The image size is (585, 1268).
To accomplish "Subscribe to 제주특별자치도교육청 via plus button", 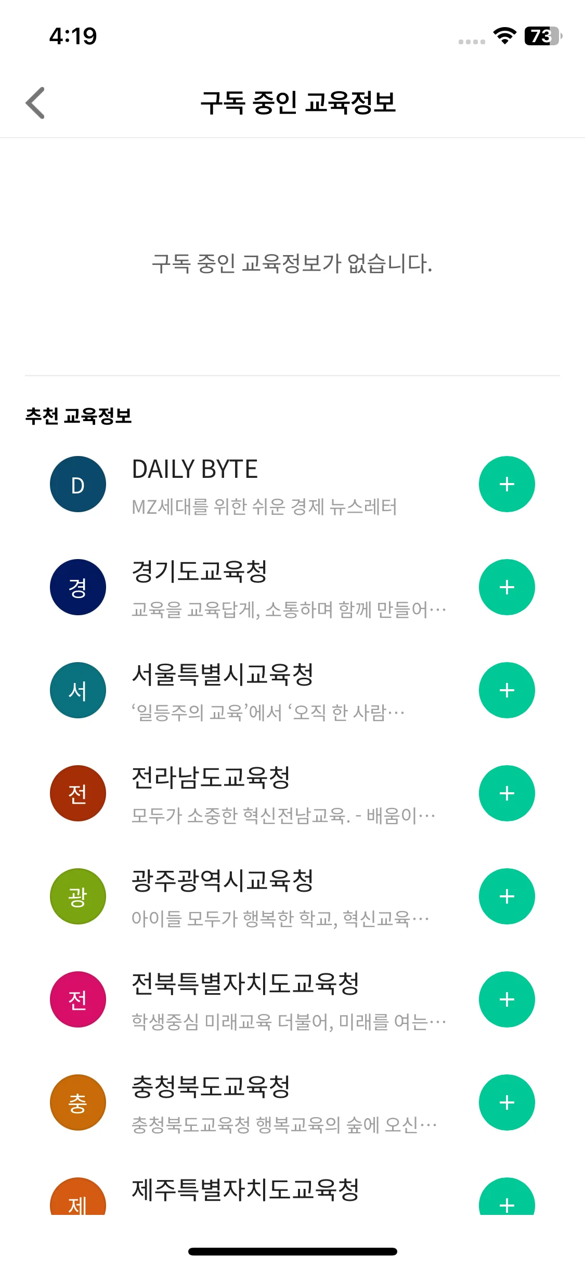I will click(506, 1199).
